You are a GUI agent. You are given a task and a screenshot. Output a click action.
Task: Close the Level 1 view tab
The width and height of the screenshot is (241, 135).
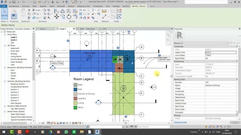[x=74, y=29]
